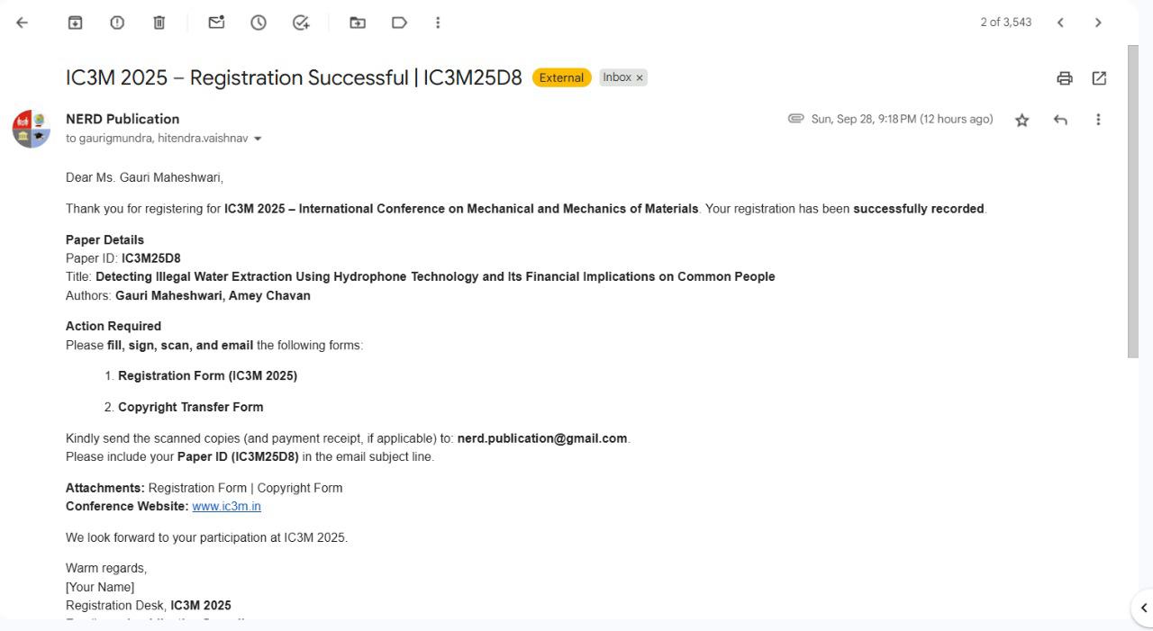Screen dimensions: 1153x631
Task: Open email in new window
Action: (1099, 78)
